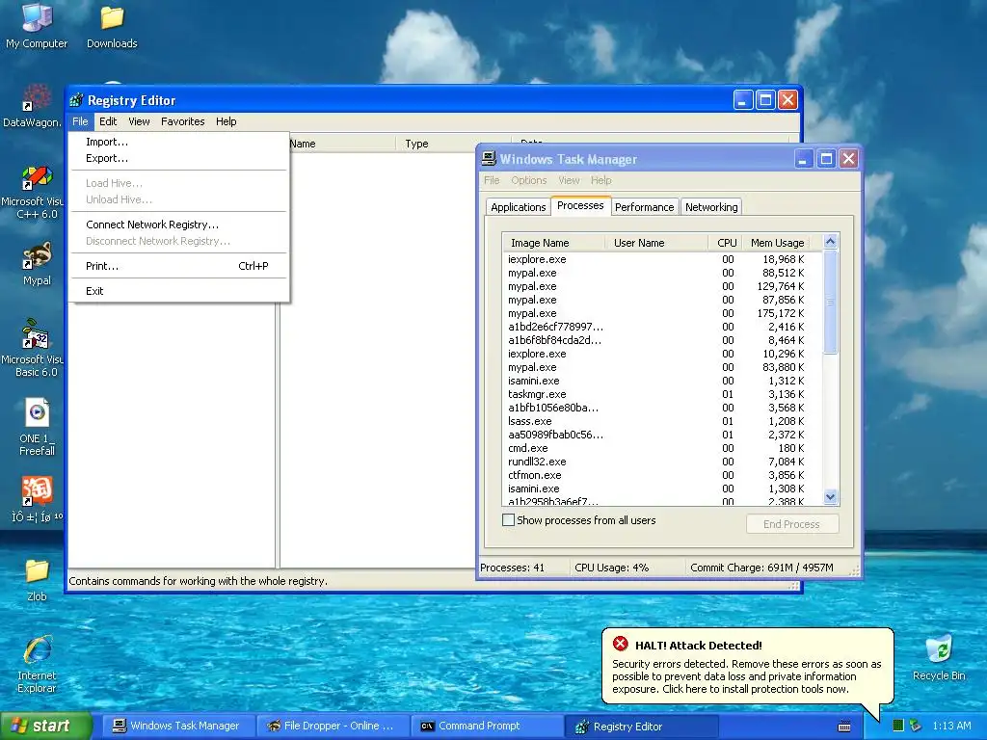Click the process list scroll up arrow
Screen dimensions: 987x740
pos(830,242)
